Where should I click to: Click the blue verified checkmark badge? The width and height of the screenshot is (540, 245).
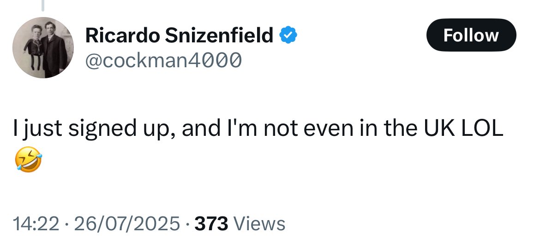[x=288, y=35]
